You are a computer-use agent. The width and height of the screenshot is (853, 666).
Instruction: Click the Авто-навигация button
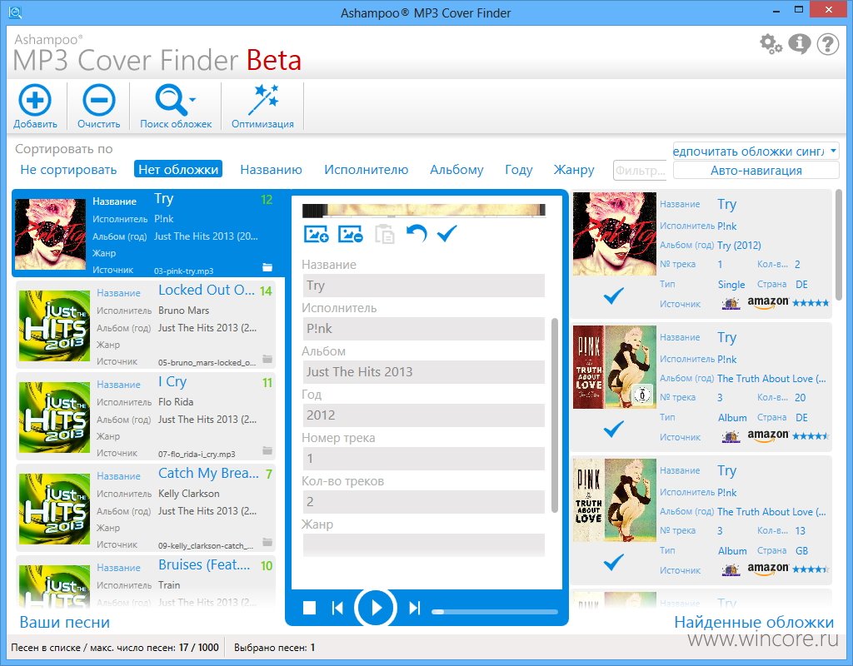tap(756, 170)
